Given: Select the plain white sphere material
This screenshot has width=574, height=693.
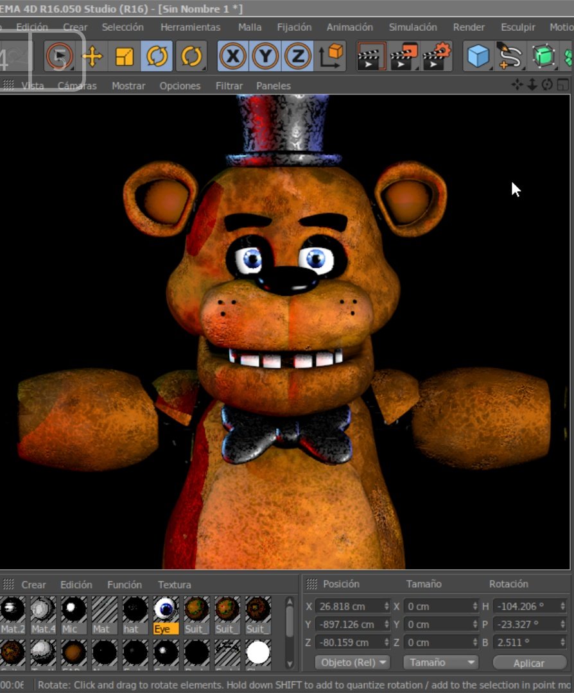Looking at the screenshot, I should [258, 653].
